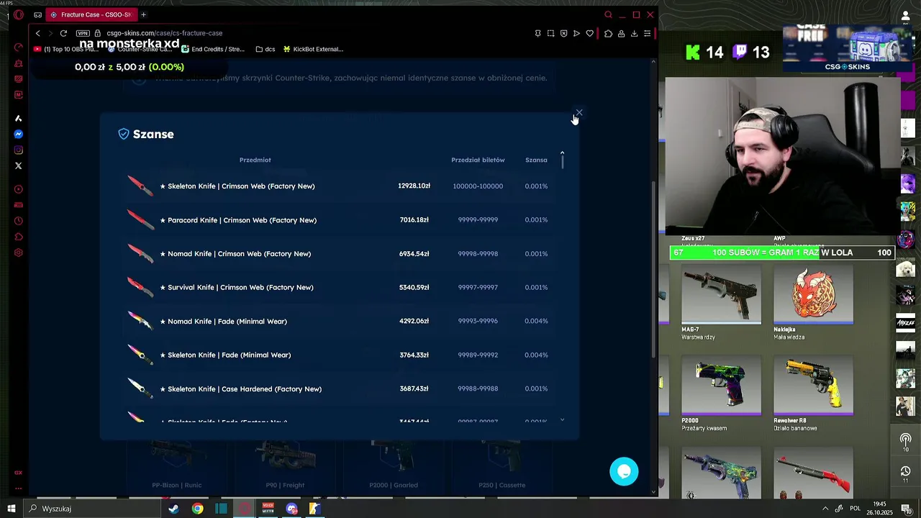
Task: Open sidebar settings gear icon
Action: point(19,253)
